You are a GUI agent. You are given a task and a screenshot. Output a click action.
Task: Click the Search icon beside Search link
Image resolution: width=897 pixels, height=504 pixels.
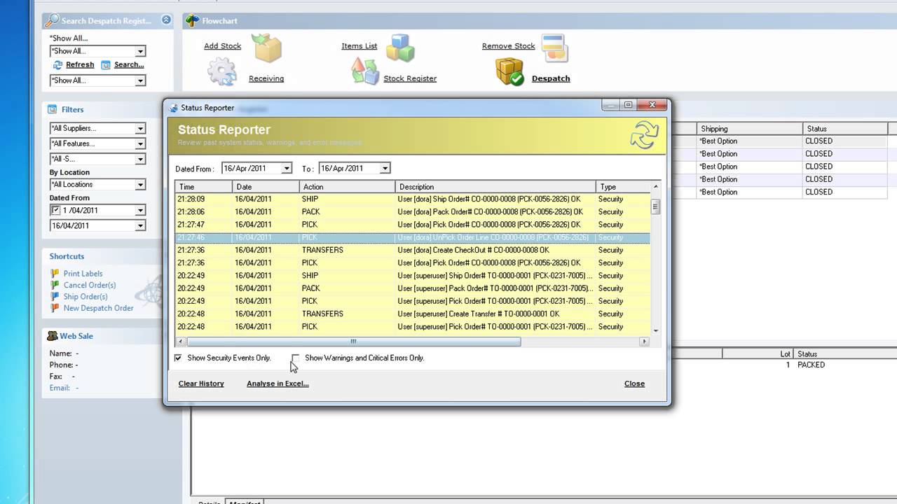106,65
